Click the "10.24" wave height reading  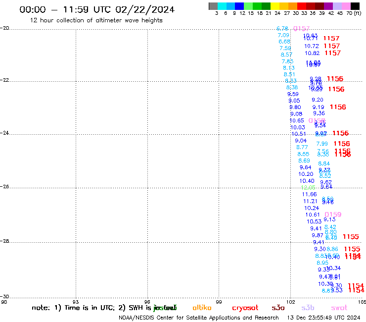point(312,208)
